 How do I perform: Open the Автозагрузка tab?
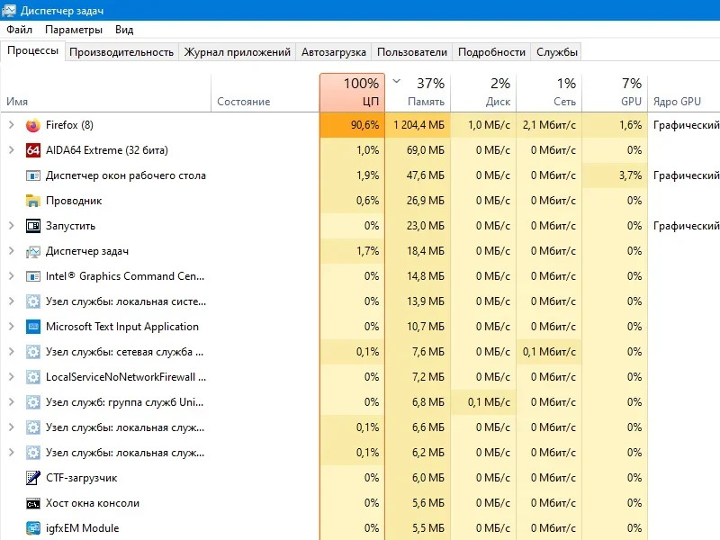coord(334,52)
